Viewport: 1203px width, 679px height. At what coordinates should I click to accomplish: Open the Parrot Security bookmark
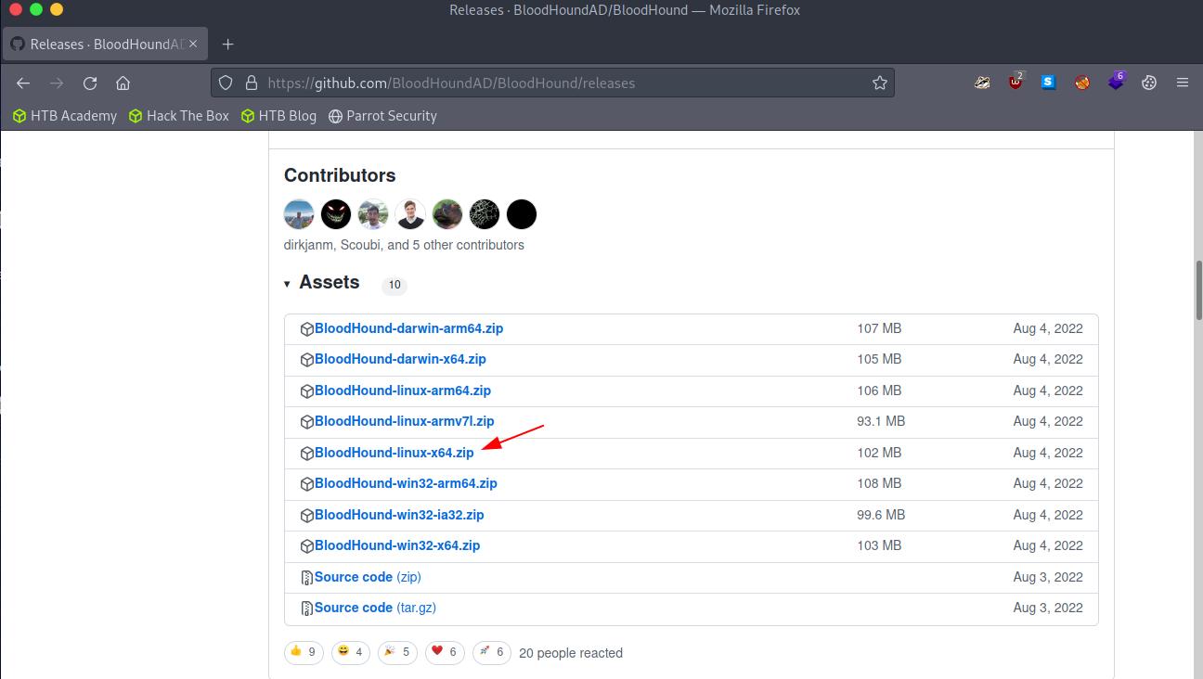pyautogui.click(x=382, y=116)
